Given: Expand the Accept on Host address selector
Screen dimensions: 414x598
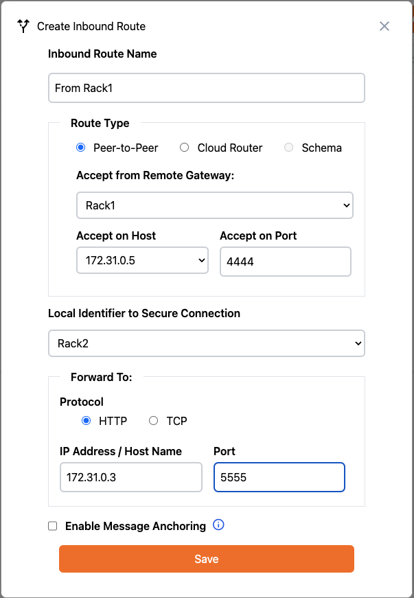Looking at the screenshot, I should click(141, 261).
